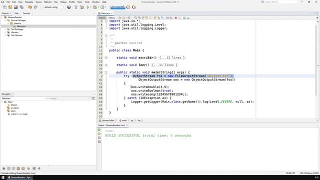320x180 pixels.
Task: Open the File menu
Action: point(8,2)
